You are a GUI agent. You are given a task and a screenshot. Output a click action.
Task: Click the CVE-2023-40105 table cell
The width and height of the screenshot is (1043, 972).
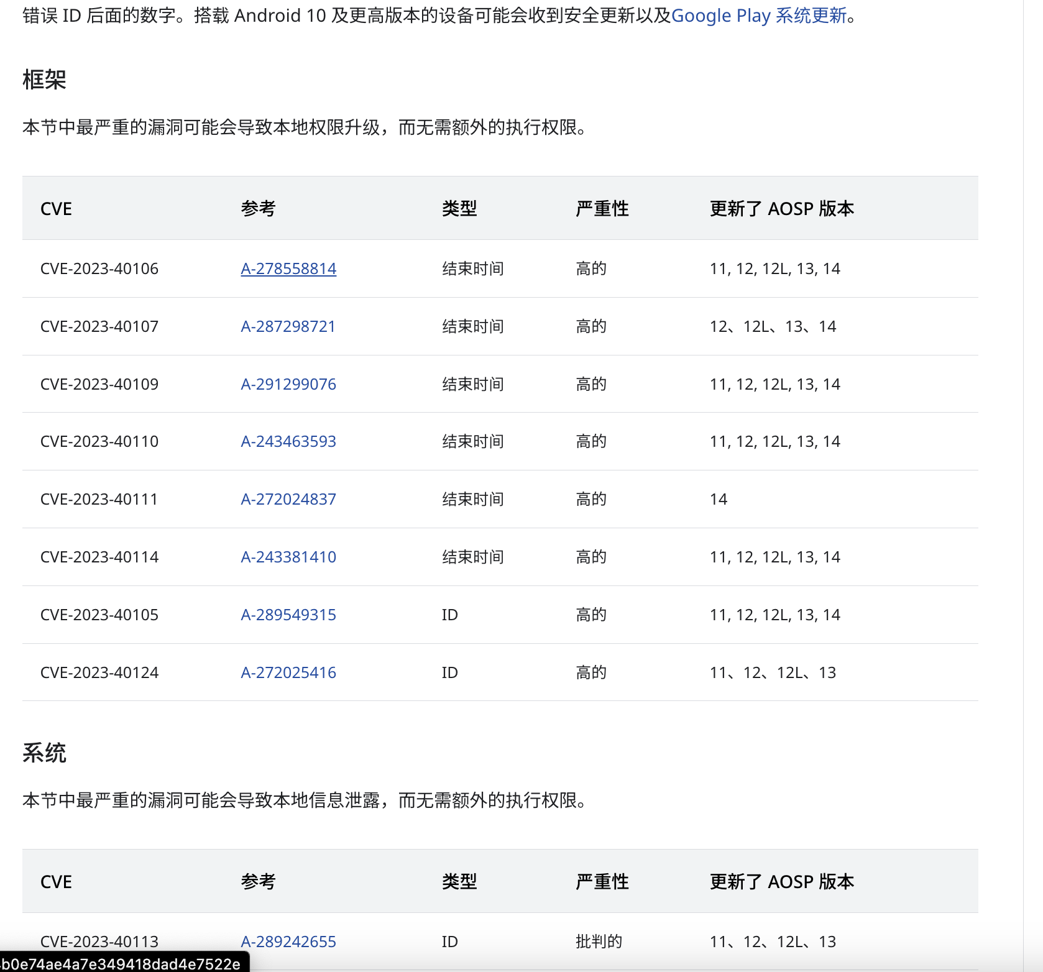(x=99, y=615)
